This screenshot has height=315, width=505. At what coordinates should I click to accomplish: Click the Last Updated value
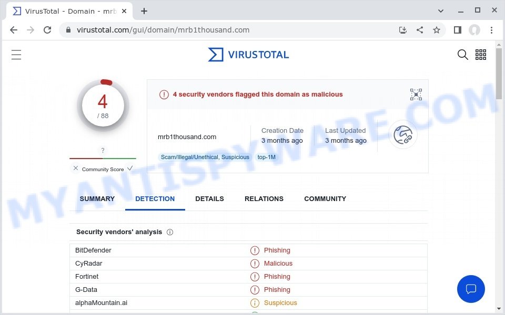click(x=346, y=141)
